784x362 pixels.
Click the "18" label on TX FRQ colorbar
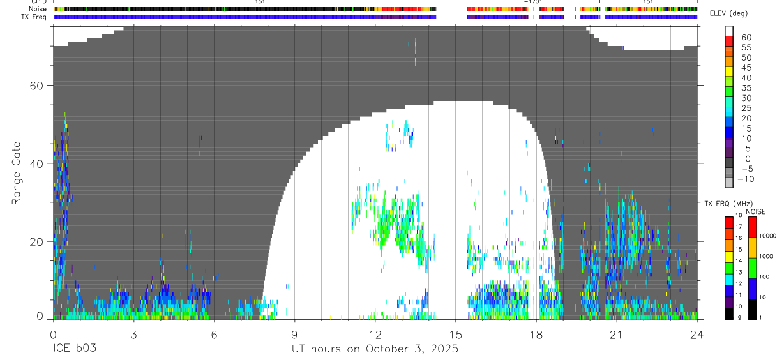pyautogui.click(x=737, y=215)
